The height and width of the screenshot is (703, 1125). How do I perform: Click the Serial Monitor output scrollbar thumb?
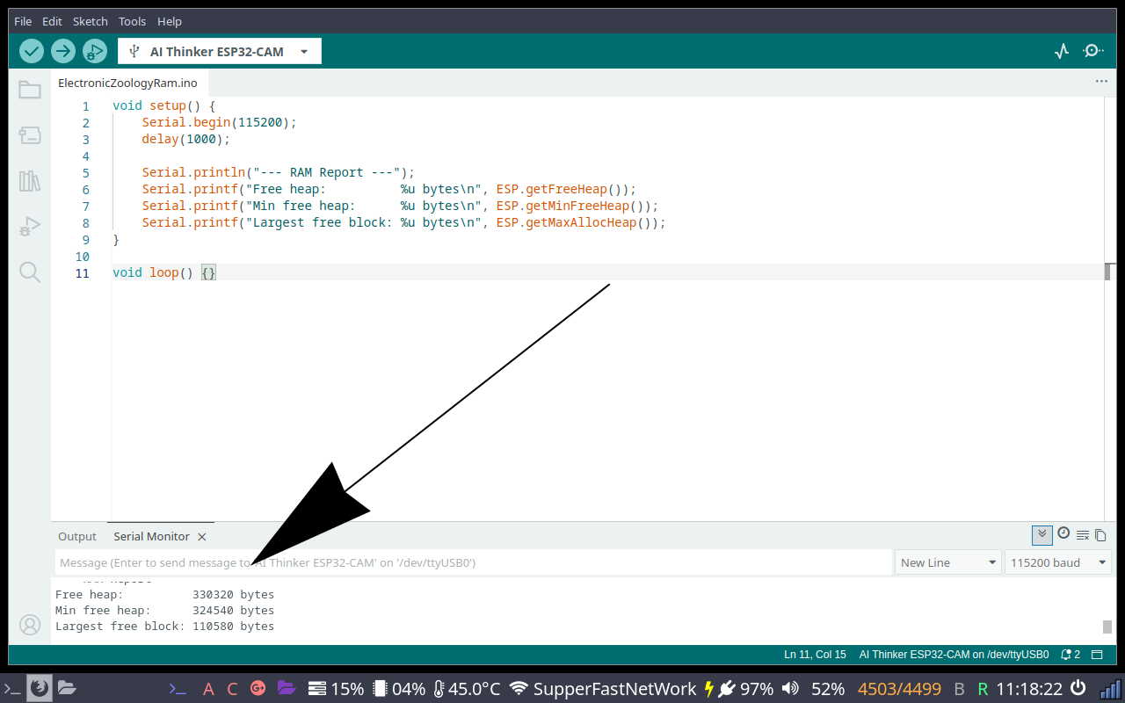pyautogui.click(x=1107, y=627)
